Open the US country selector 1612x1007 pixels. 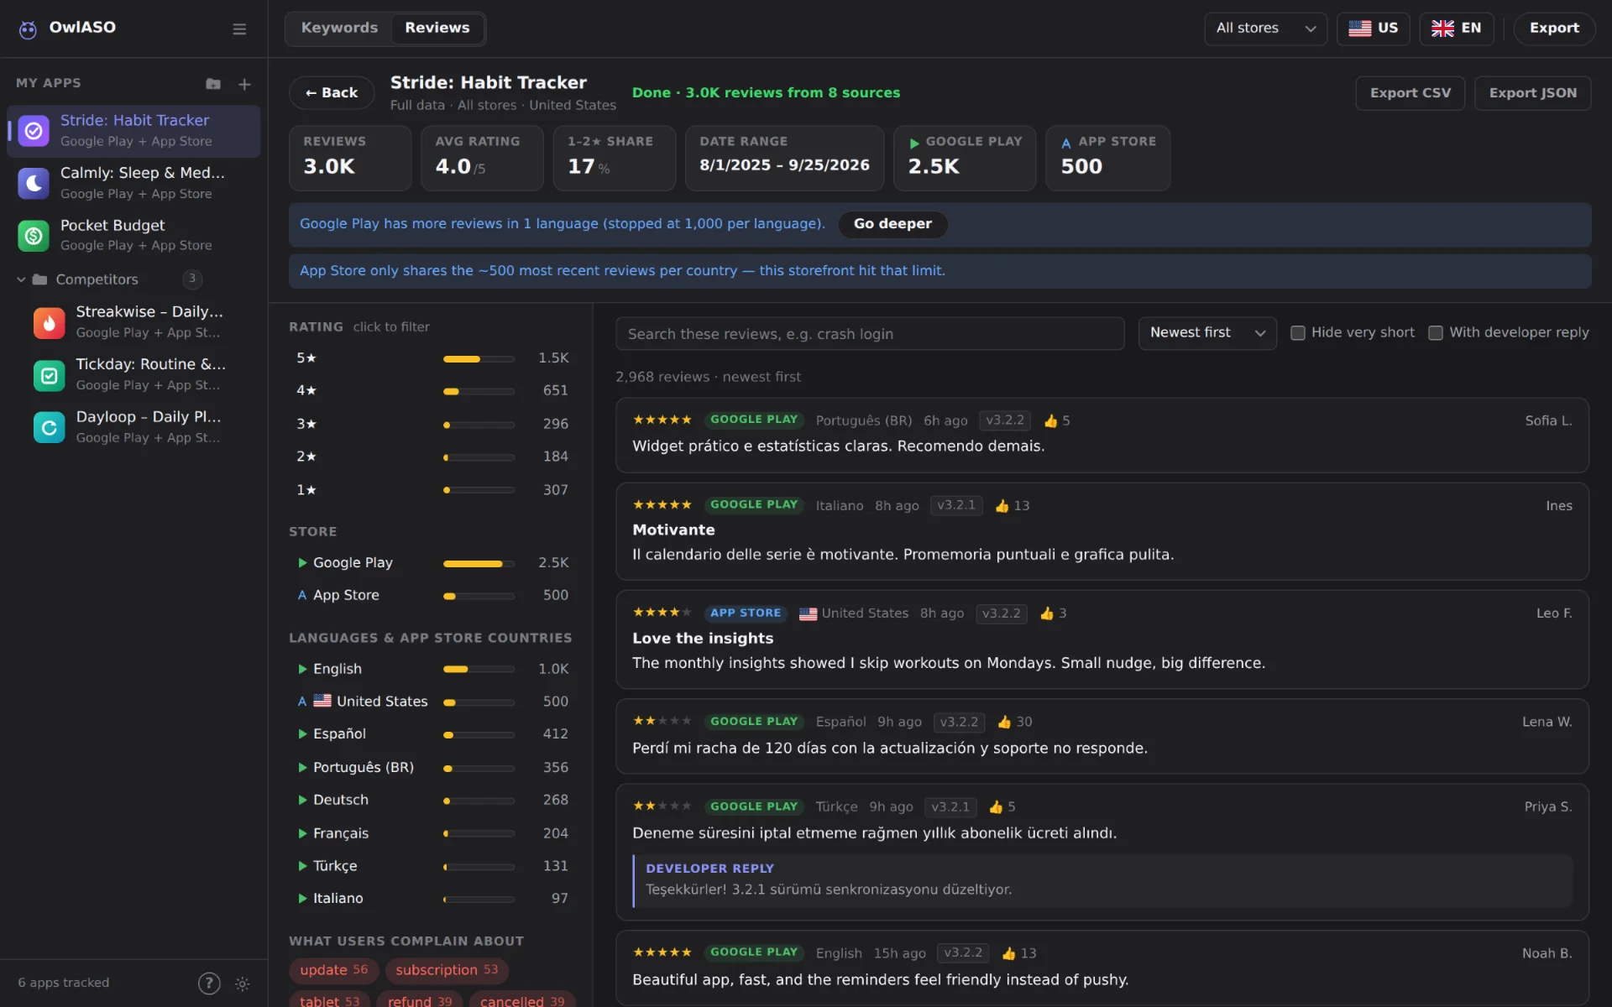point(1373,29)
